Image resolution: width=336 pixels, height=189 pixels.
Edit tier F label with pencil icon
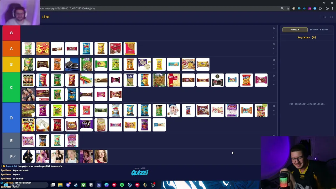click(14, 156)
